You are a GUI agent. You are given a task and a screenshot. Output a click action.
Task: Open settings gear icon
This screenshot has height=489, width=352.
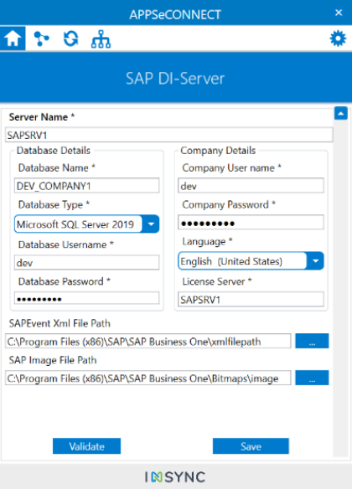(338, 39)
